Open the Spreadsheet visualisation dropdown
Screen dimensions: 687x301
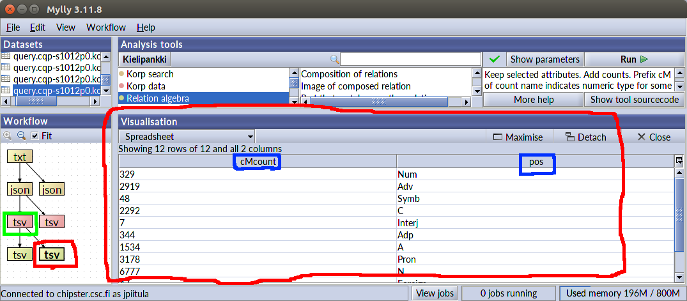coord(187,137)
